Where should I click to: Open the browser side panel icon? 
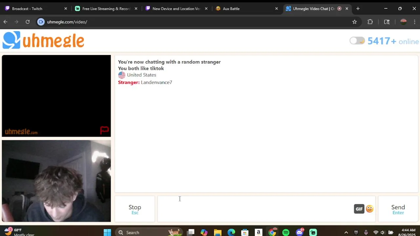(387, 22)
